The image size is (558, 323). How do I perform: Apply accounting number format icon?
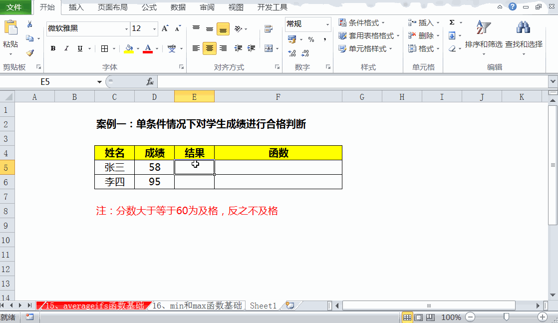pos(292,39)
